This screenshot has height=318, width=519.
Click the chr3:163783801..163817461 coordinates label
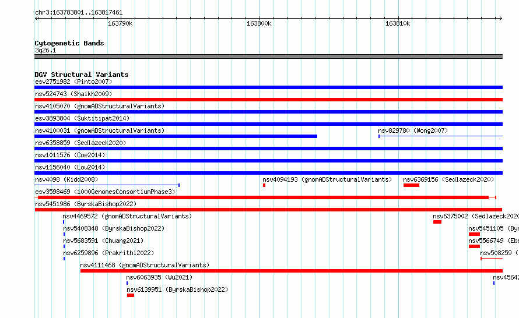79,13
